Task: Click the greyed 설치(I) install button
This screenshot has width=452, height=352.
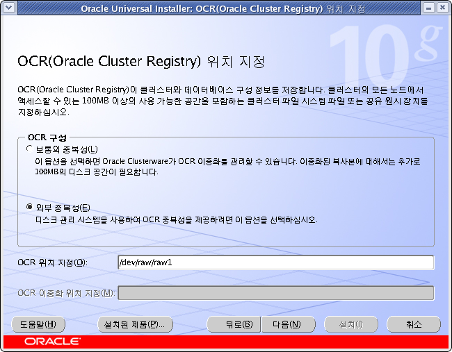Action: pos(351,324)
